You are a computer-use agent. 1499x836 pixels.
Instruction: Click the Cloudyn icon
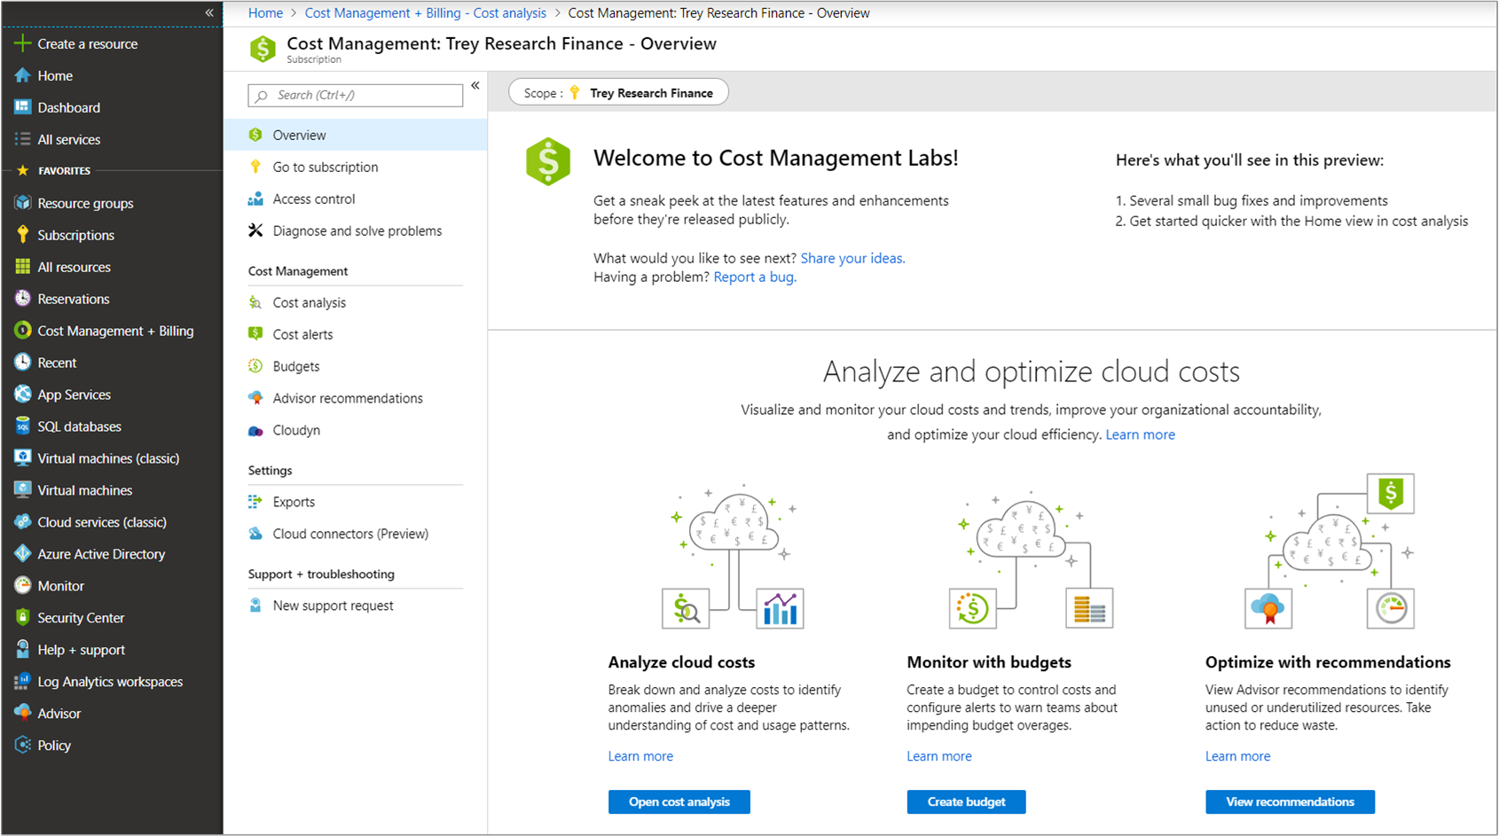click(255, 430)
